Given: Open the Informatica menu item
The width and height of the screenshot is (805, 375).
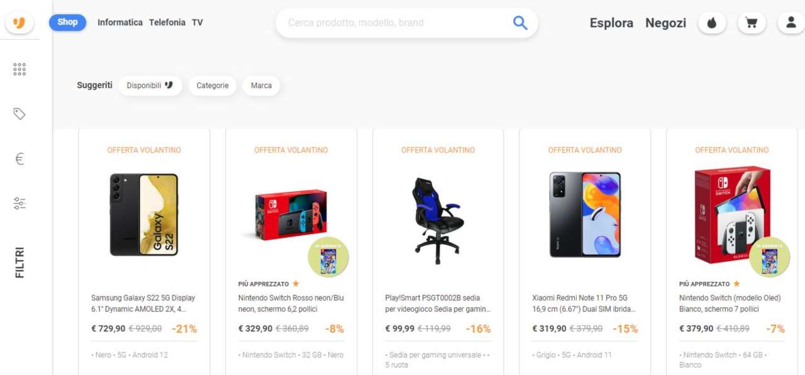Looking at the screenshot, I should (120, 23).
